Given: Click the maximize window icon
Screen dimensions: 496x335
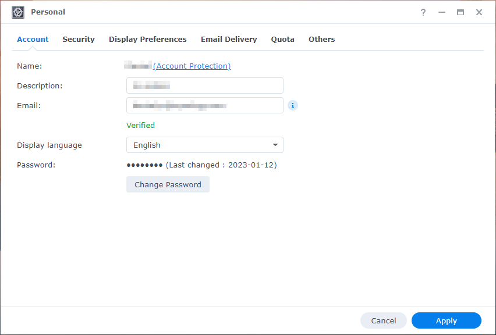Looking at the screenshot, I should [x=460, y=12].
